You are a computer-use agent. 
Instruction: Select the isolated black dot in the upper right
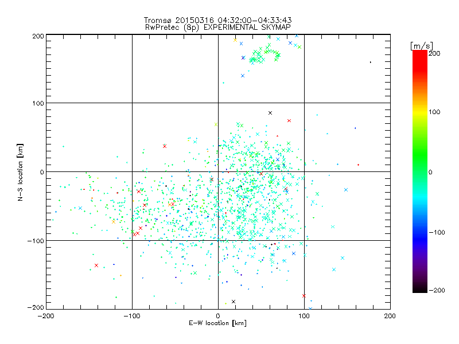[x=371, y=62]
